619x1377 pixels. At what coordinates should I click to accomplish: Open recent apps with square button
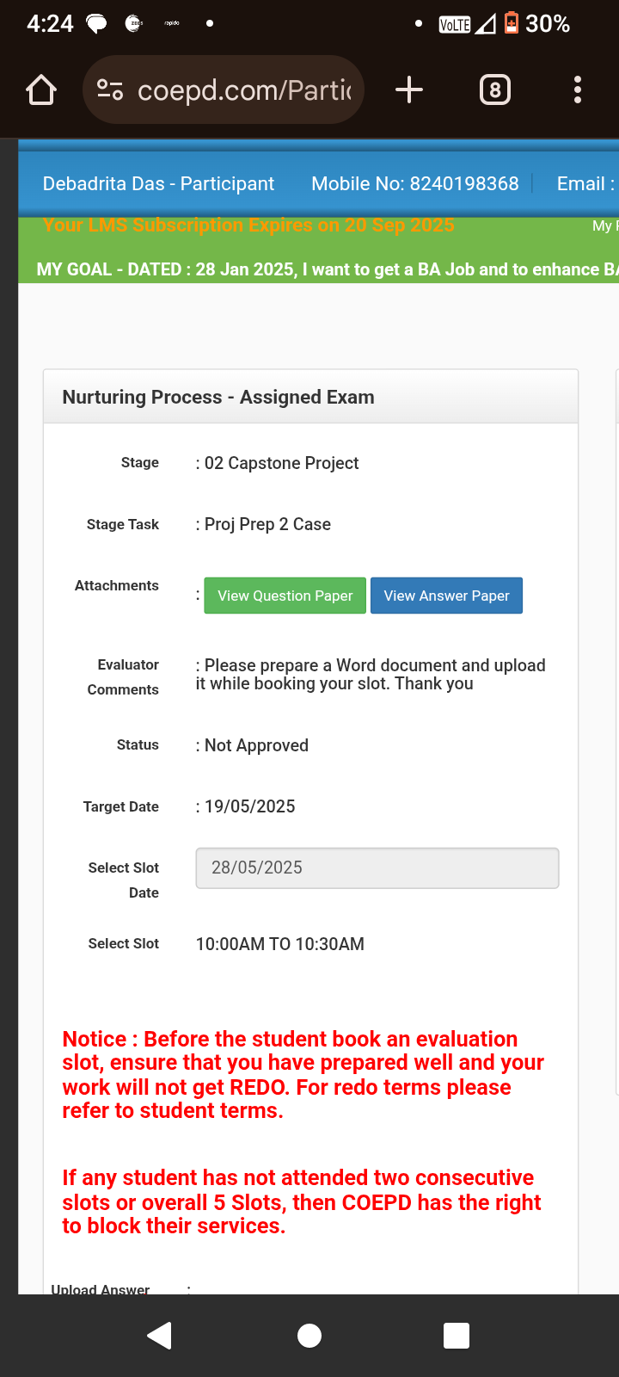pos(457,1336)
